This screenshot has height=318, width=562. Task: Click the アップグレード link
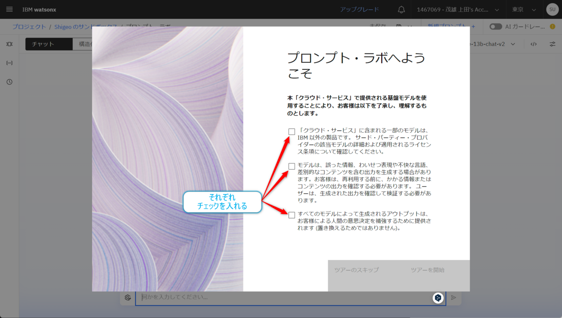tap(360, 9)
